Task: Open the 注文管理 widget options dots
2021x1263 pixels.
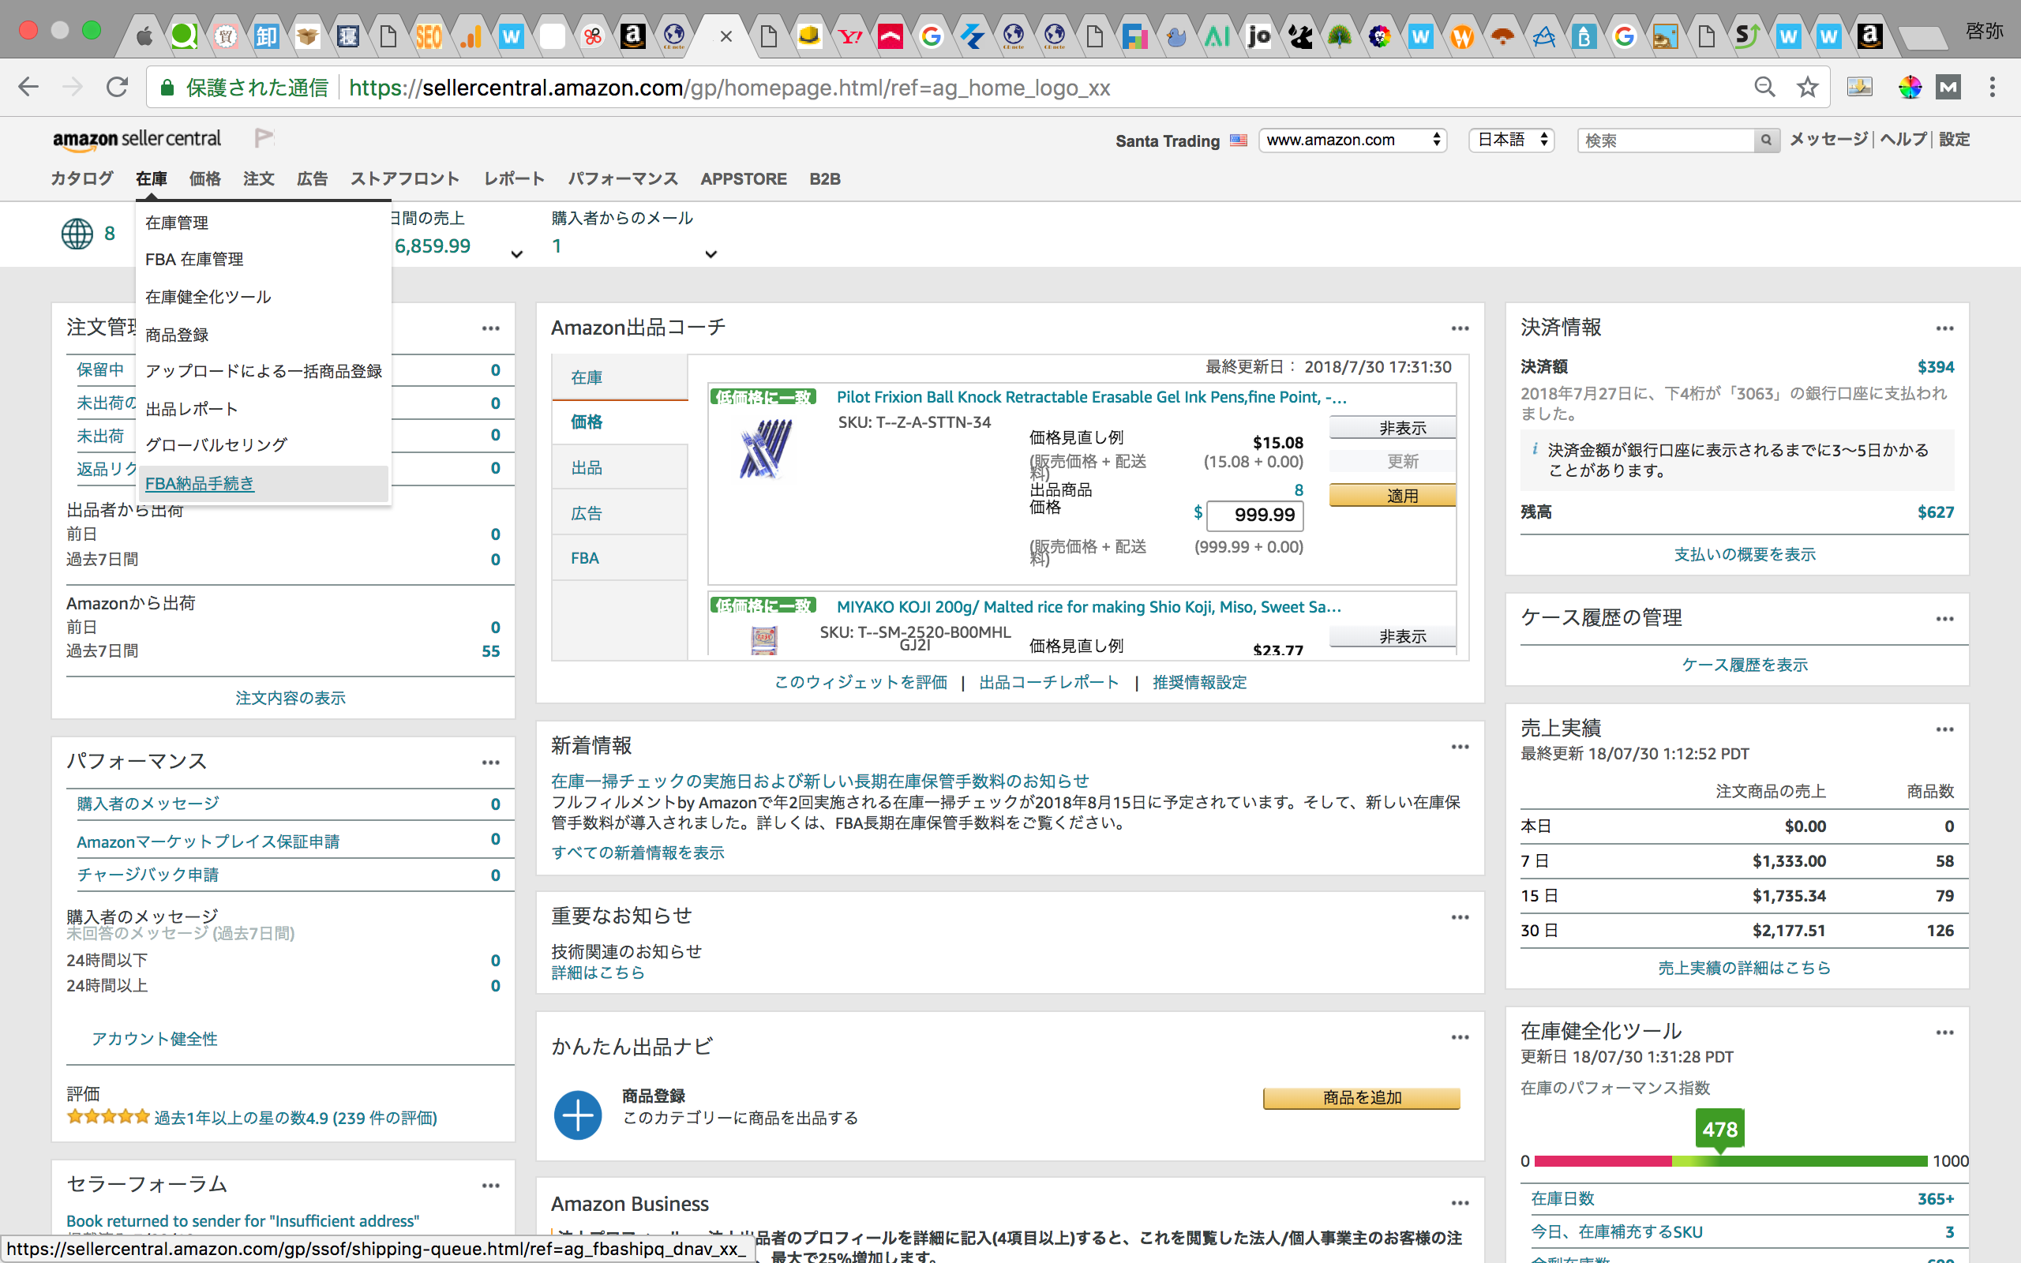Action: tap(491, 328)
